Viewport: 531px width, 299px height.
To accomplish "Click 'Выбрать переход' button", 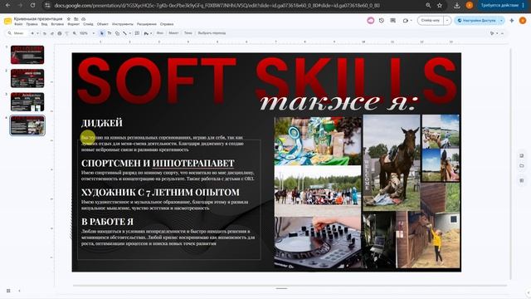I will pos(212,33).
